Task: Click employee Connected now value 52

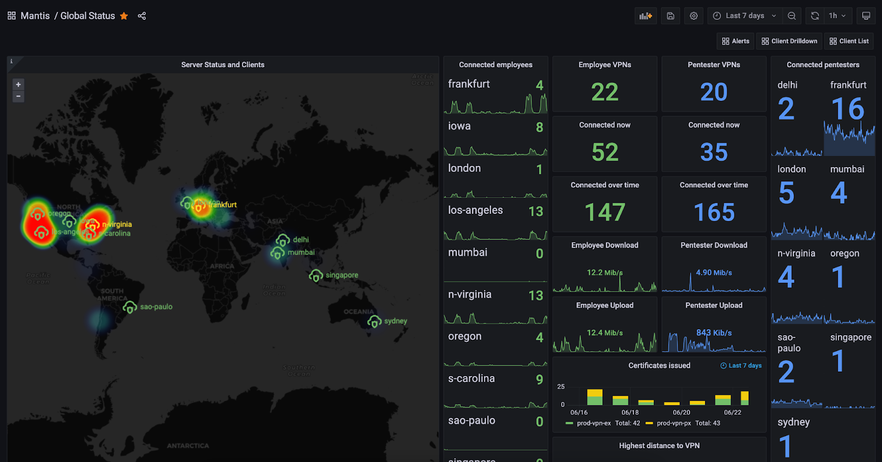Action: click(605, 152)
